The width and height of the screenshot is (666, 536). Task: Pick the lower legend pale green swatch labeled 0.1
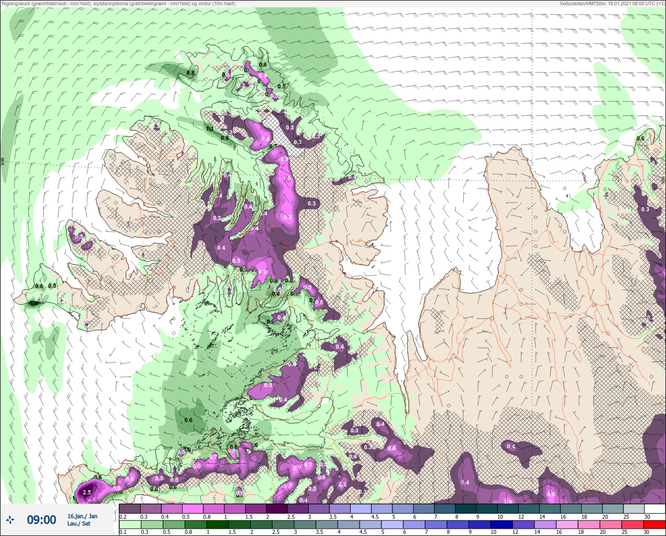tap(130, 525)
